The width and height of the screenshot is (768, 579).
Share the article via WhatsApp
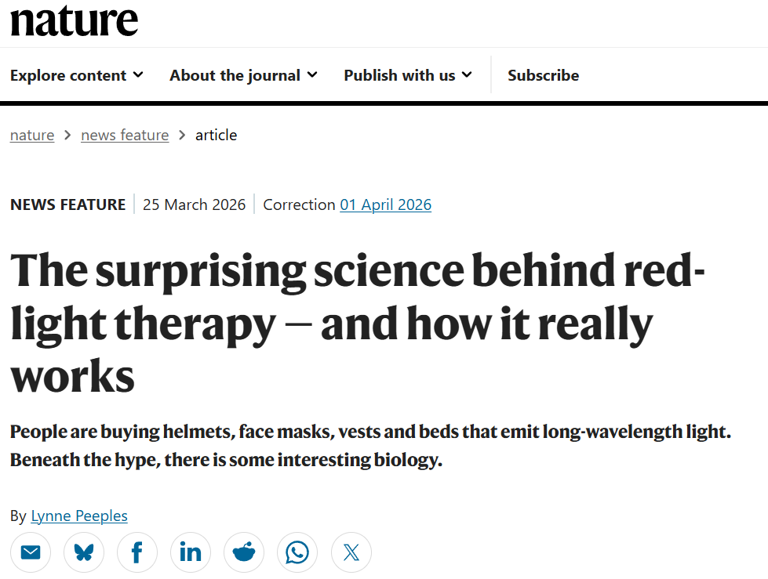297,553
